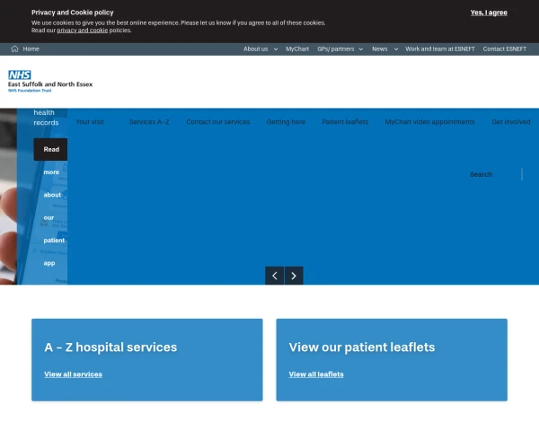The image size is (539, 431).
Task: Go to next carousel slide
Action: coord(294,276)
